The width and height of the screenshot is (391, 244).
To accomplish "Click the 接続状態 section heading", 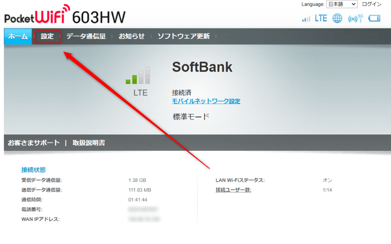I will (34, 170).
